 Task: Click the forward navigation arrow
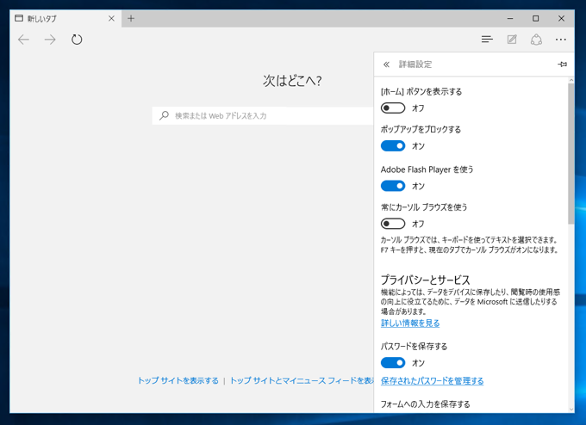pyautogui.click(x=50, y=40)
